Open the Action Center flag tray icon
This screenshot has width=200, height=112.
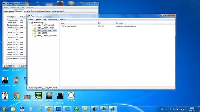point(174,109)
